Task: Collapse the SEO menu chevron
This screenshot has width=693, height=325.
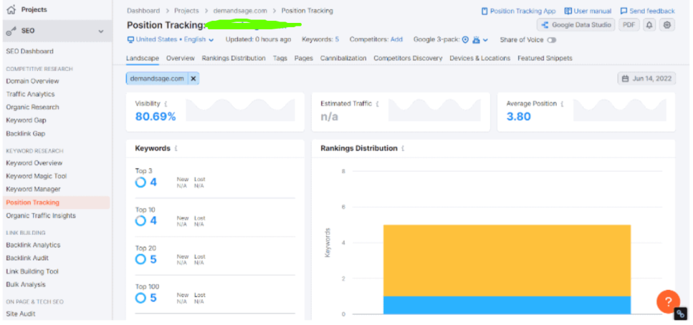Action: 101,31
